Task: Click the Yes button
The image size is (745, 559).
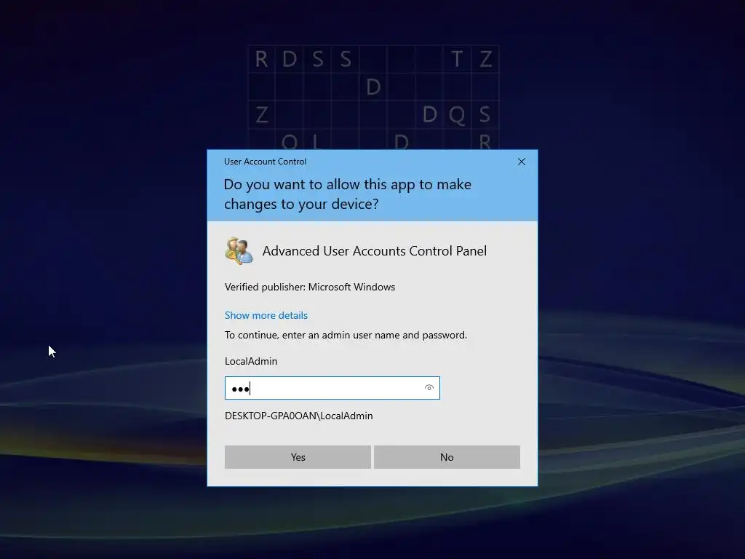Action: click(x=298, y=457)
